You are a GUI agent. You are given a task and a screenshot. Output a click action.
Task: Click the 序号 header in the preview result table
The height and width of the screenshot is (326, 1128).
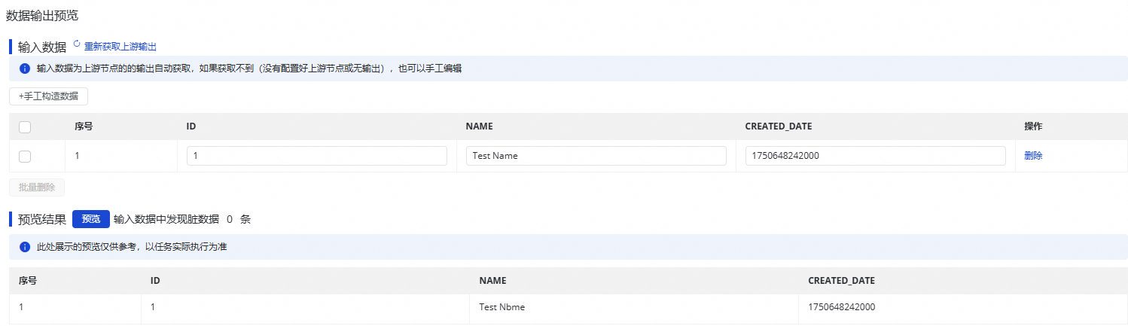coord(28,281)
